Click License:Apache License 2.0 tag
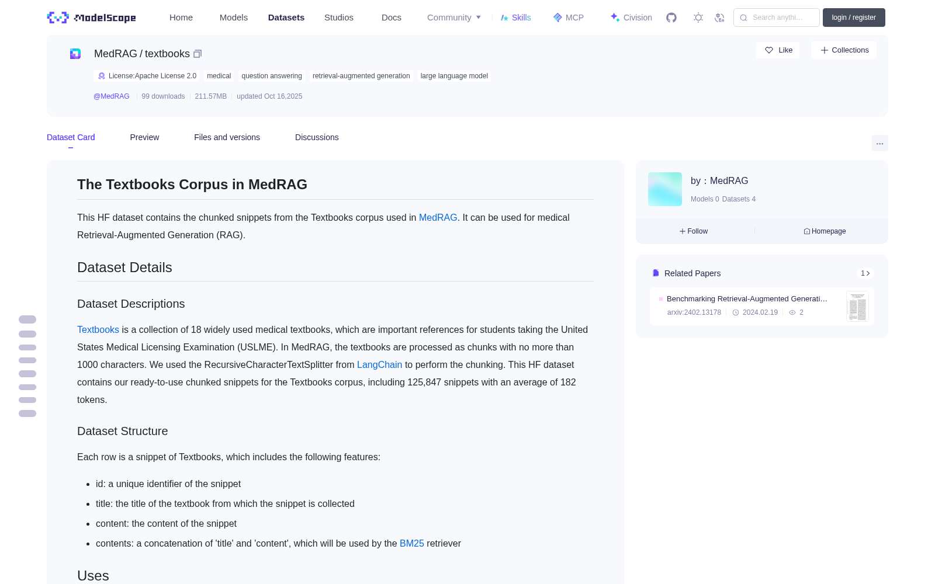 point(146,76)
